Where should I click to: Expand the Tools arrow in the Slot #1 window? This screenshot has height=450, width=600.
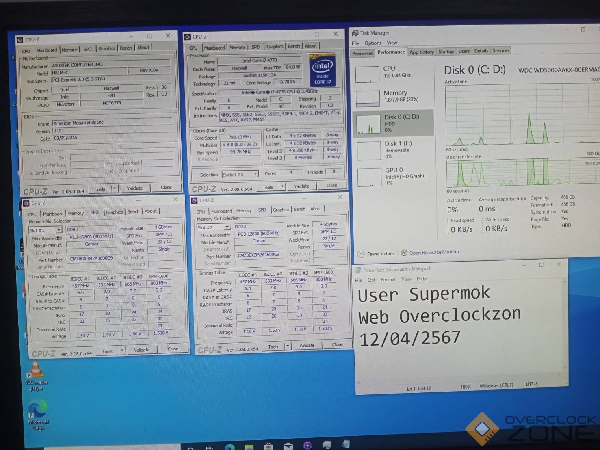(122, 351)
